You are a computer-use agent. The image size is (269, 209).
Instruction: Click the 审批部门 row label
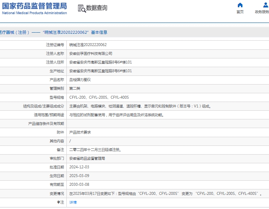(57, 159)
